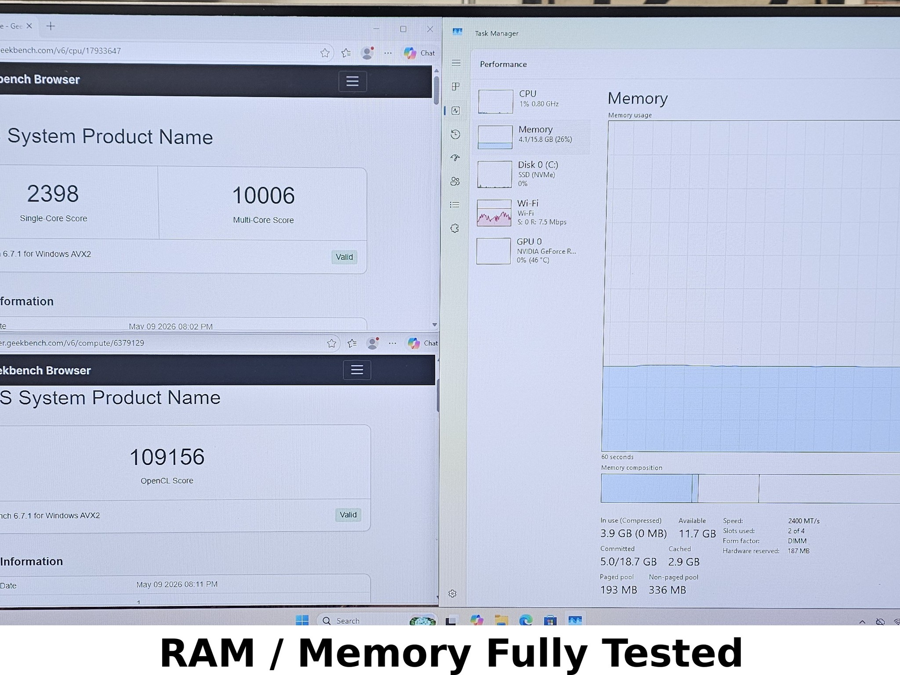Click the 'System Product Name' heading on CPU page
Viewport: 900px width, 675px height.
click(x=110, y=137)
